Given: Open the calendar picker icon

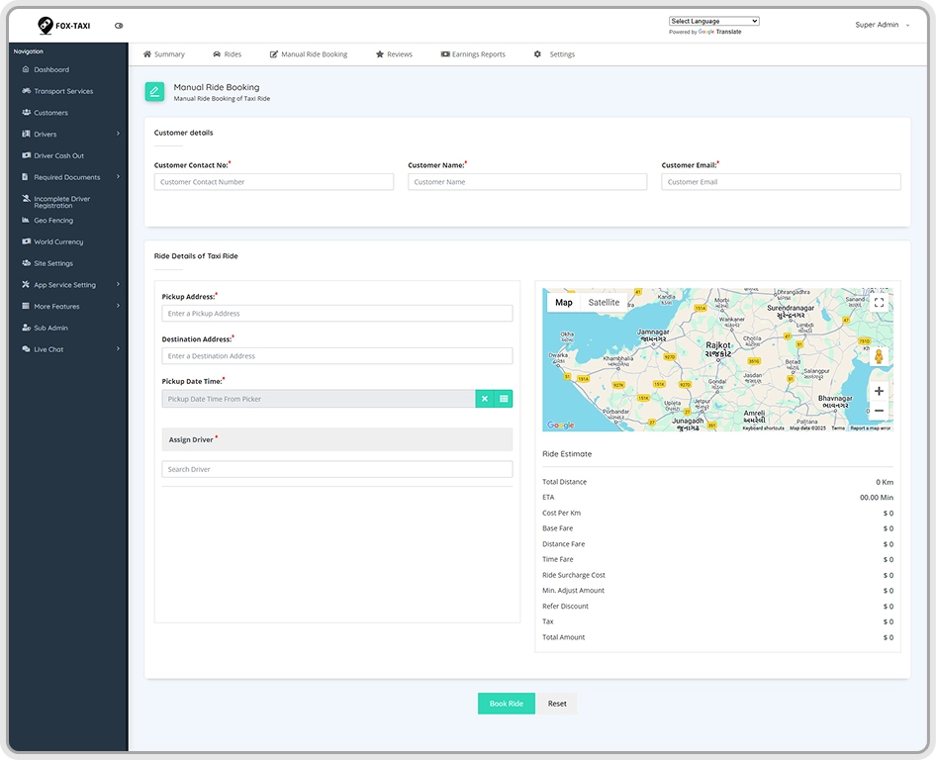Looking at the screenshot, I should pyautogui.click(x=504, y=399).
